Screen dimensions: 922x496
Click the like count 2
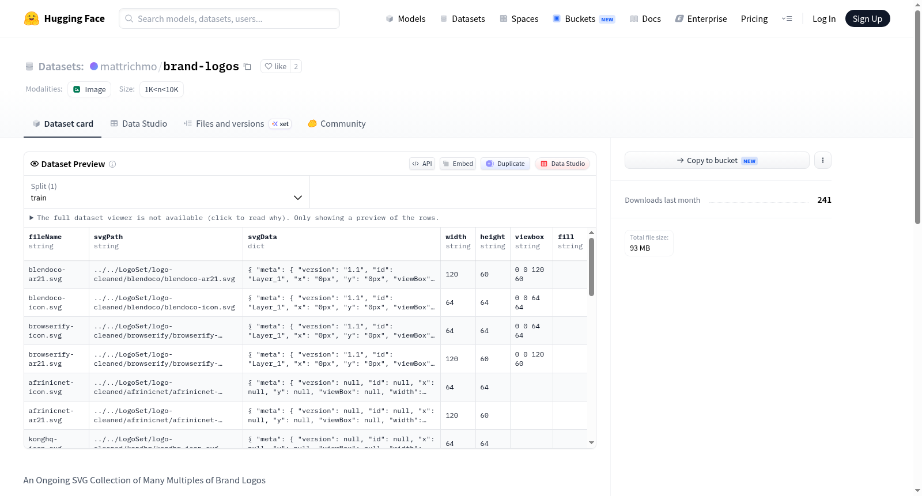point(296,66)
